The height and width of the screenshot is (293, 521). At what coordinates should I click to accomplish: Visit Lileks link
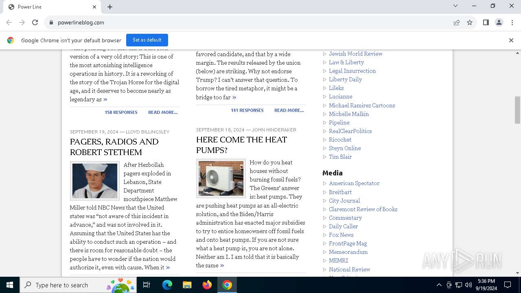[x=336, y=88]
